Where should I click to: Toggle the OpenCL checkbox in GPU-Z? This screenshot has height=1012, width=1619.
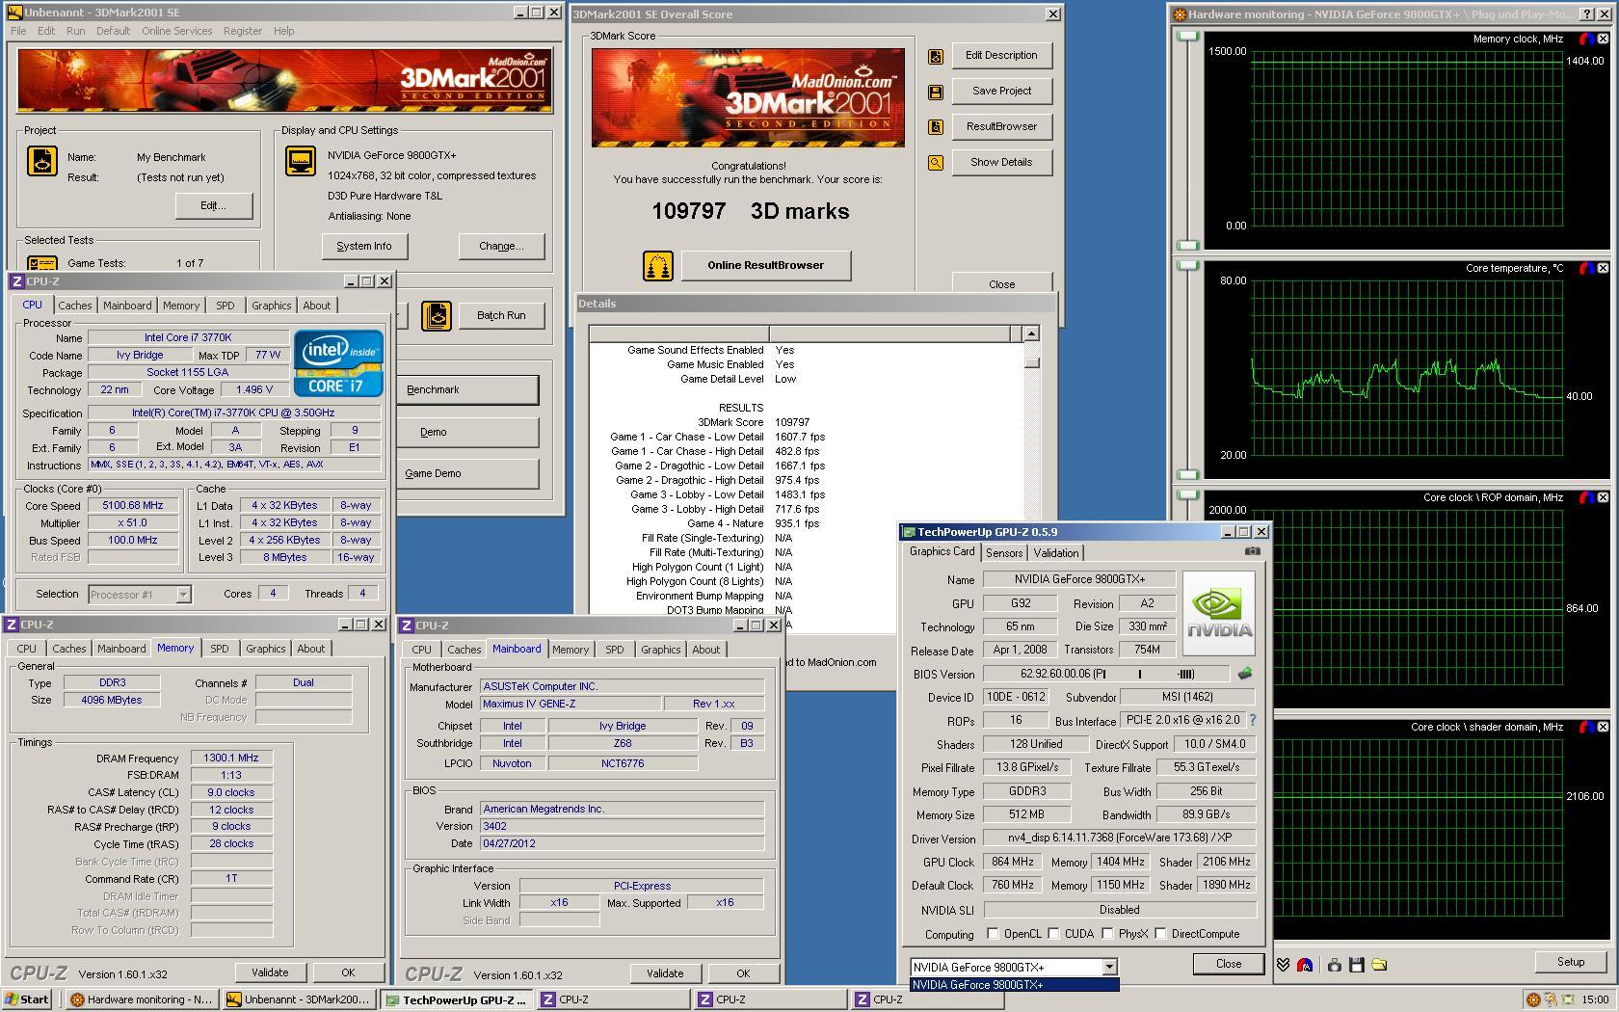point(993,933)
